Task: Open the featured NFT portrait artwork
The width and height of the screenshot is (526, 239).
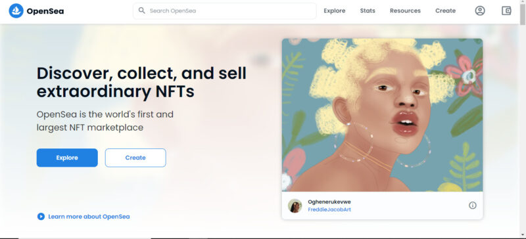Action: [x=382, y=115]
